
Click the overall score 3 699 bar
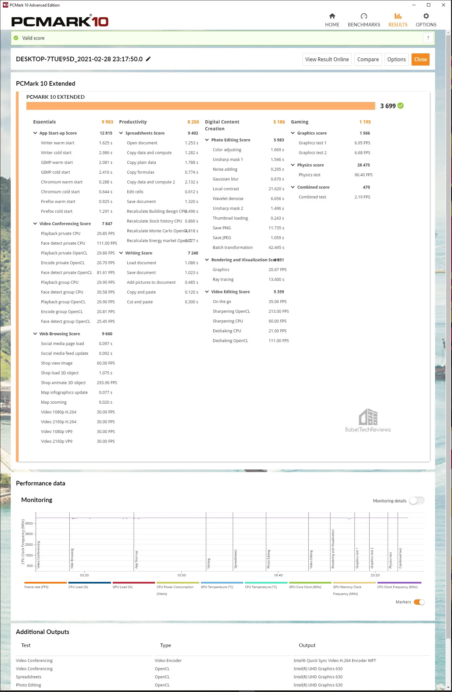click(x=201, y=106)
